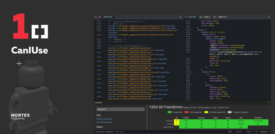
Task: Switch to main.scss tab
Action: tap(192, 17)
